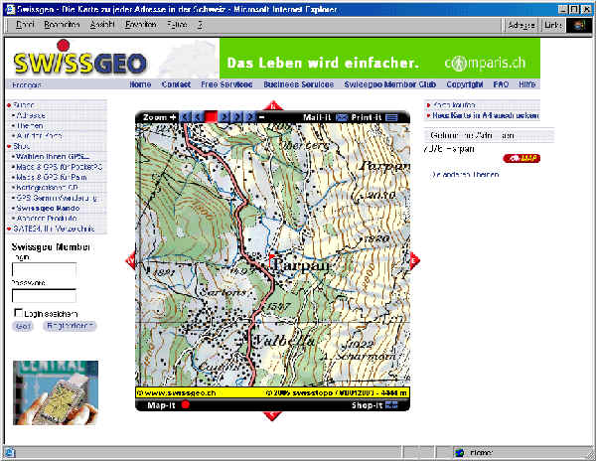Image resolution: width=596 pixels, height=461 pixels.
Task: Click the Zoom + plus sign
Action: [173, 117]
